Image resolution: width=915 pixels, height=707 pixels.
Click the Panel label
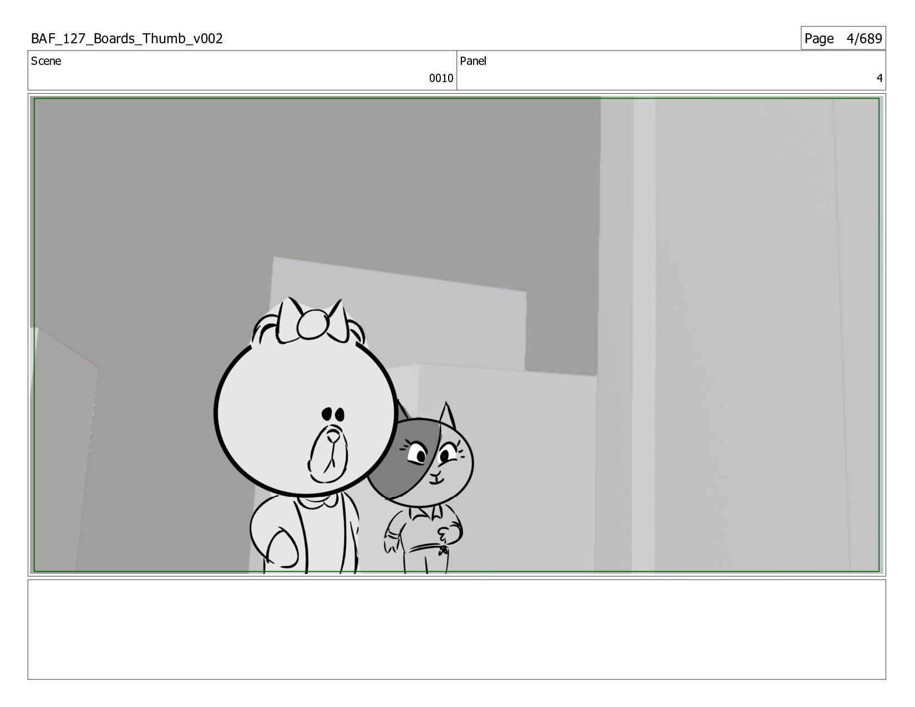pyautogui.click(x=473, y=61)
